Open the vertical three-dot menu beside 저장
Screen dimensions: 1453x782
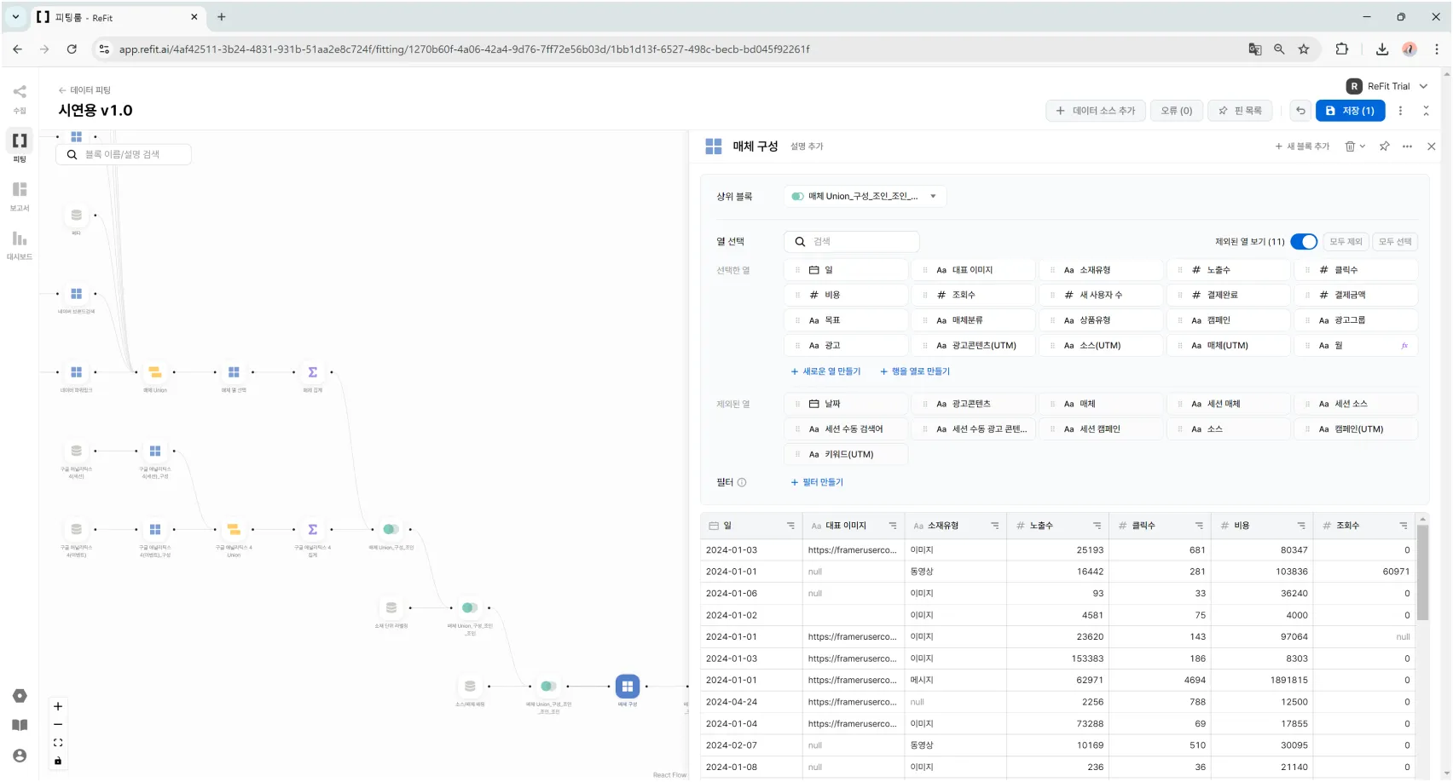coord(1400,111)
